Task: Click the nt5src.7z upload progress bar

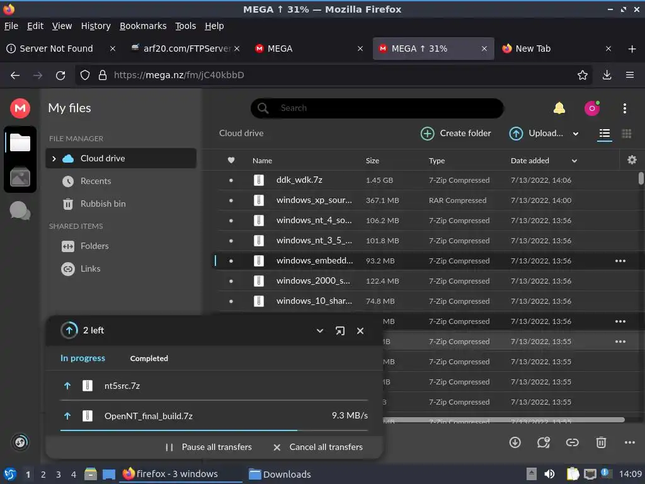Action: 214,400
